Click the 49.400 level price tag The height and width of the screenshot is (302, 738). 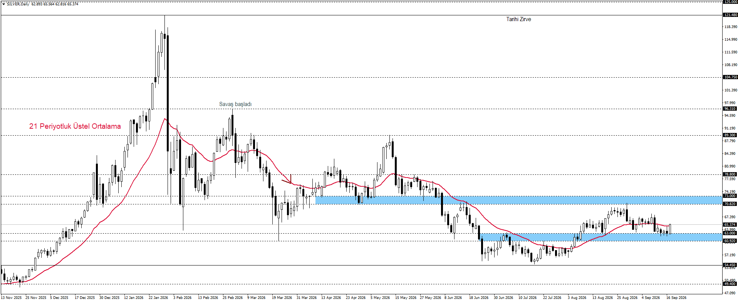pyautogui.click(x=730, y=284)
